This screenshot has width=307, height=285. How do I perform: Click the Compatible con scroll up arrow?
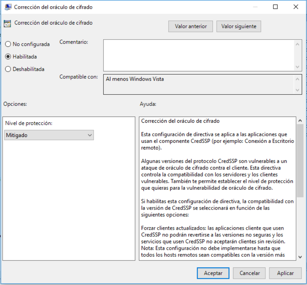coord(297,79)
